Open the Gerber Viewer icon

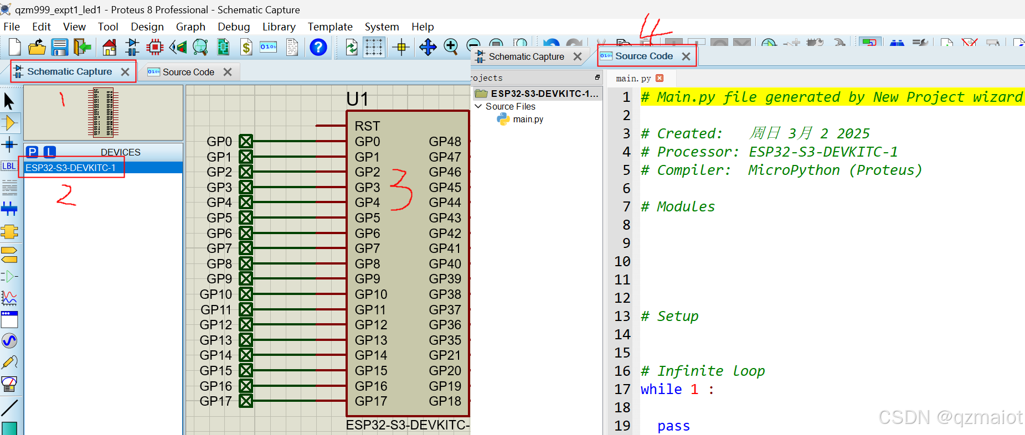[200, 47]
